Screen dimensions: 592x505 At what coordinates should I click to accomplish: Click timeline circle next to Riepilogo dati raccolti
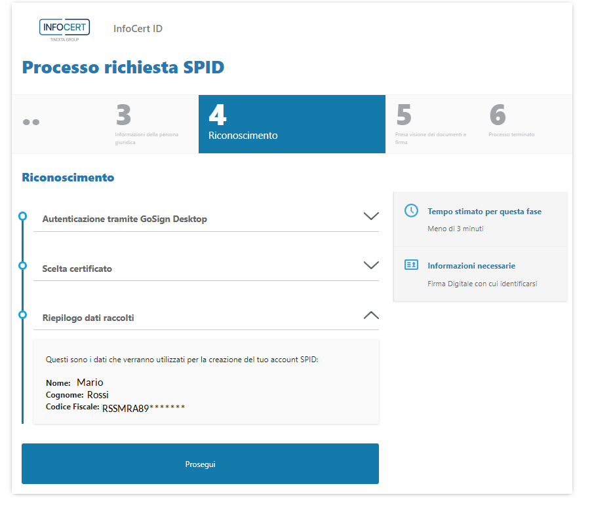coord(23,315)
